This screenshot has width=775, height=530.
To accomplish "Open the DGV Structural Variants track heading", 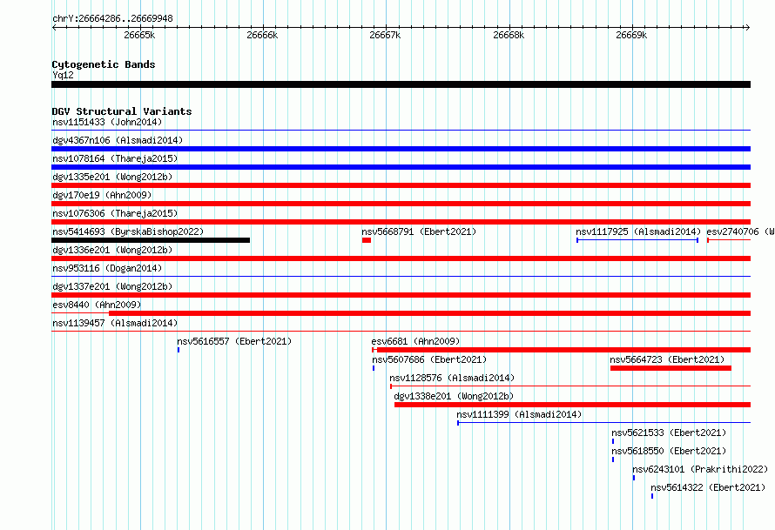I will pos(122,111).
